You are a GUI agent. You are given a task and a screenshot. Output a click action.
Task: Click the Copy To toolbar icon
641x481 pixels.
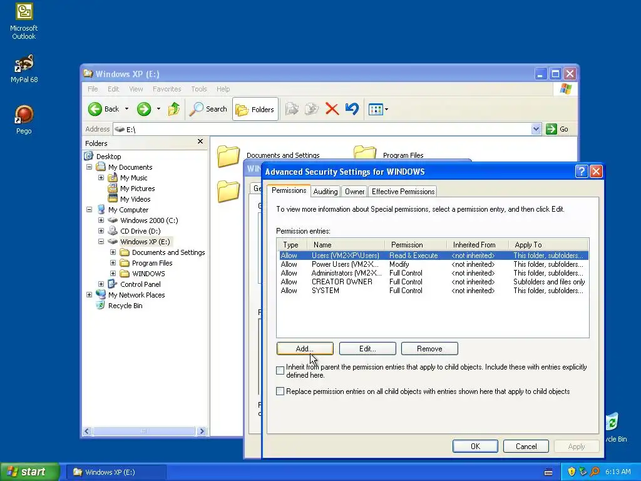(312, 109)
